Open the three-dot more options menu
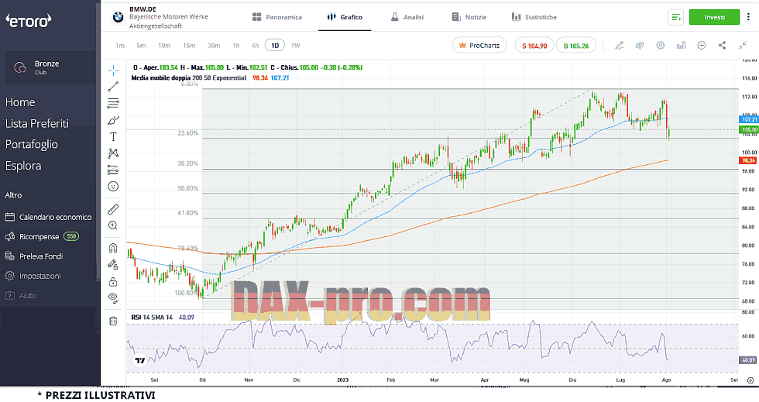Viewport: 759px width, 402px height. [x=748, y=17]
